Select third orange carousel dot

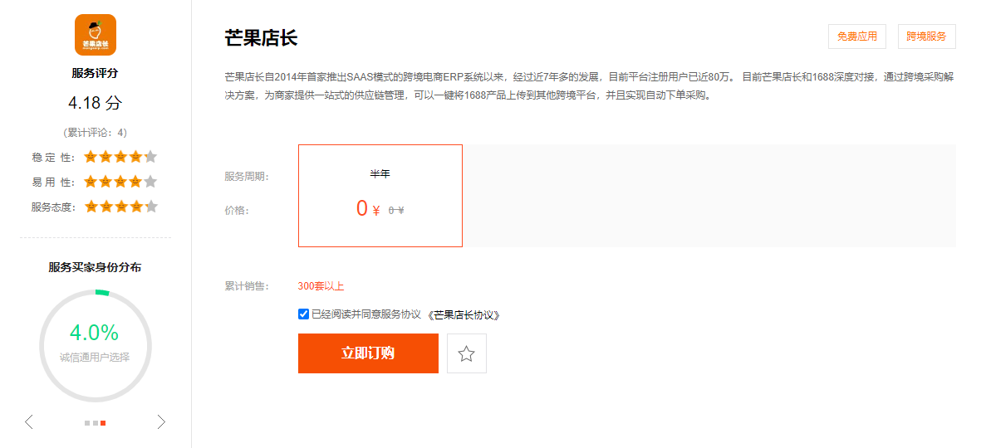tap(103, 423)
